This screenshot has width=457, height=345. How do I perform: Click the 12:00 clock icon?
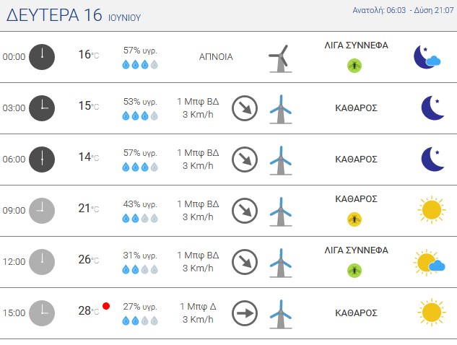point(42,262)
